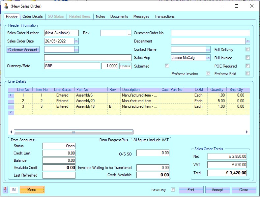Click the new row asterisk marker
This screenshot has width=260, height=197.
coord(11,112)
